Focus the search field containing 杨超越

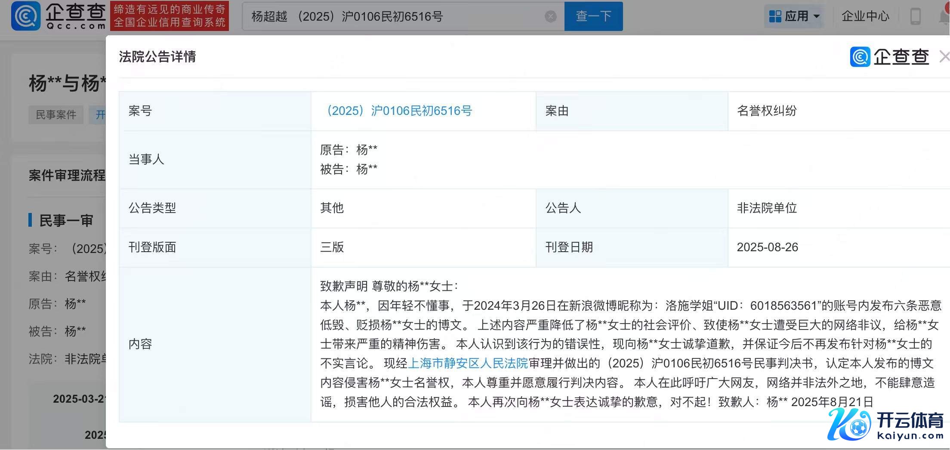[396, 16]
